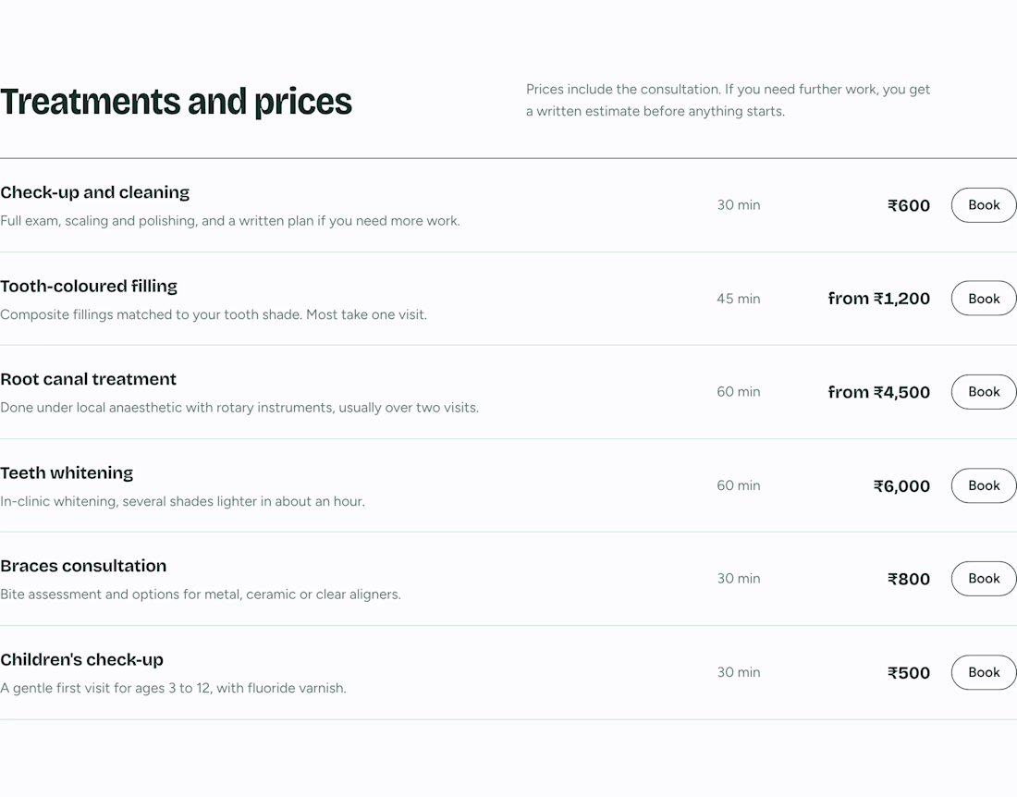Click the 'Children's check-up' title
Image resolution: width=1017 pixels, height=797 pixels.
point(81,659)
